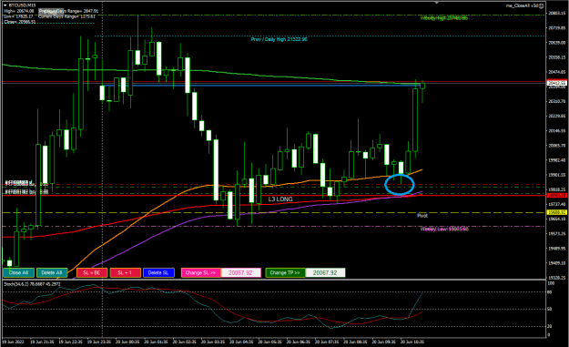The width and height of the screenshot is (569, 347).
Task: Click the me_CloseAll expert advisor smiley icon
Action: pyautogui.click(x=542, y=5)
